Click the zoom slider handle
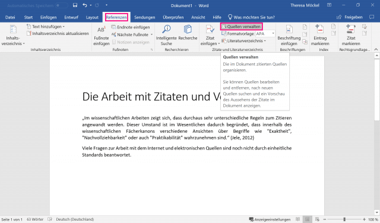 (x=344, y=219)
